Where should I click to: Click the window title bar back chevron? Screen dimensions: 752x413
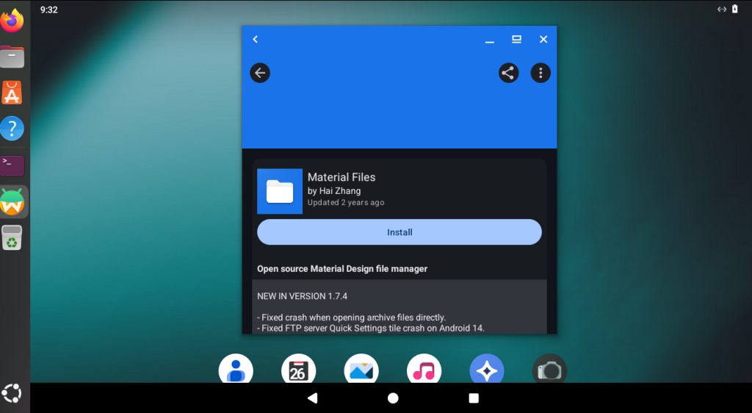pyautogui.click(x=256, y=39)
